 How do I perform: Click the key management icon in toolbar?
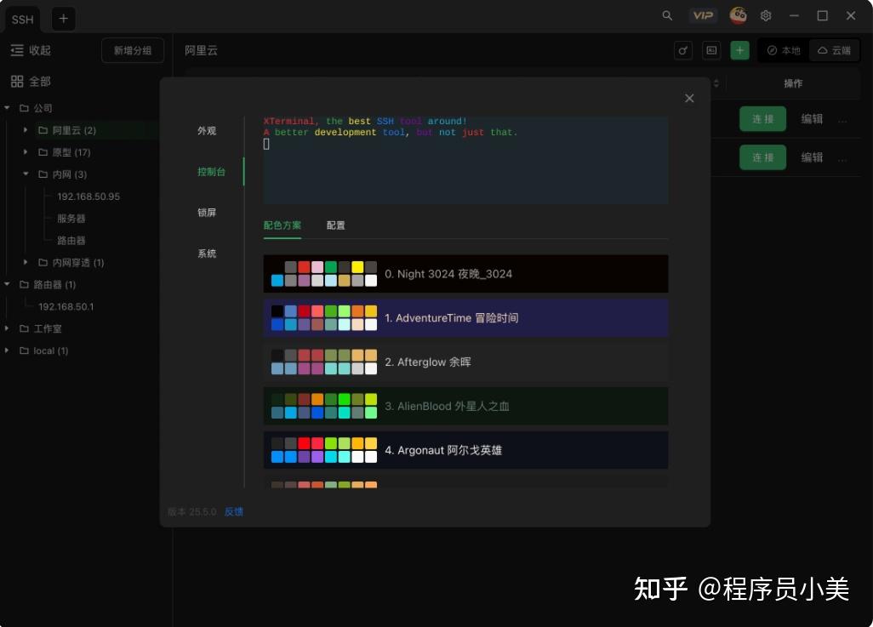tap(683, 51)
